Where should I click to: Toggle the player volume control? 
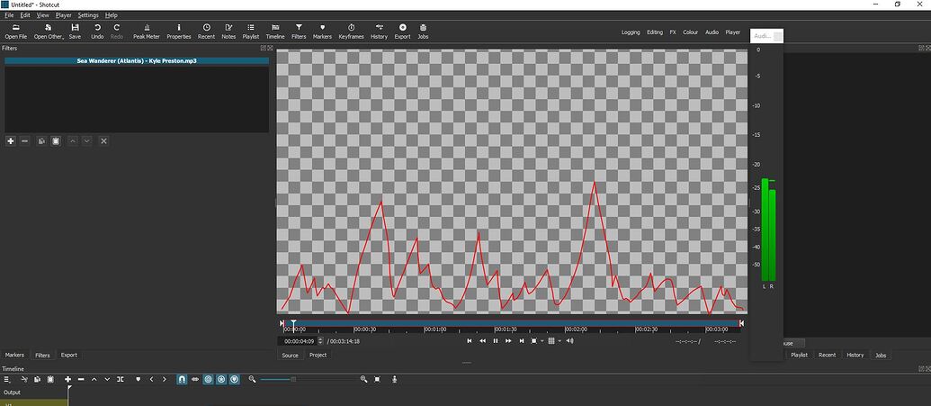570,340
